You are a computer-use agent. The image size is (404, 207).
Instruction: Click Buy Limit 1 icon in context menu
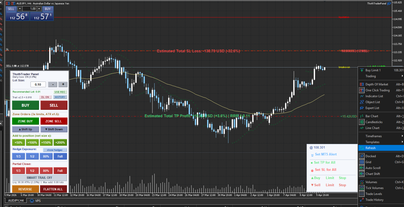click(x=362, y=70)
